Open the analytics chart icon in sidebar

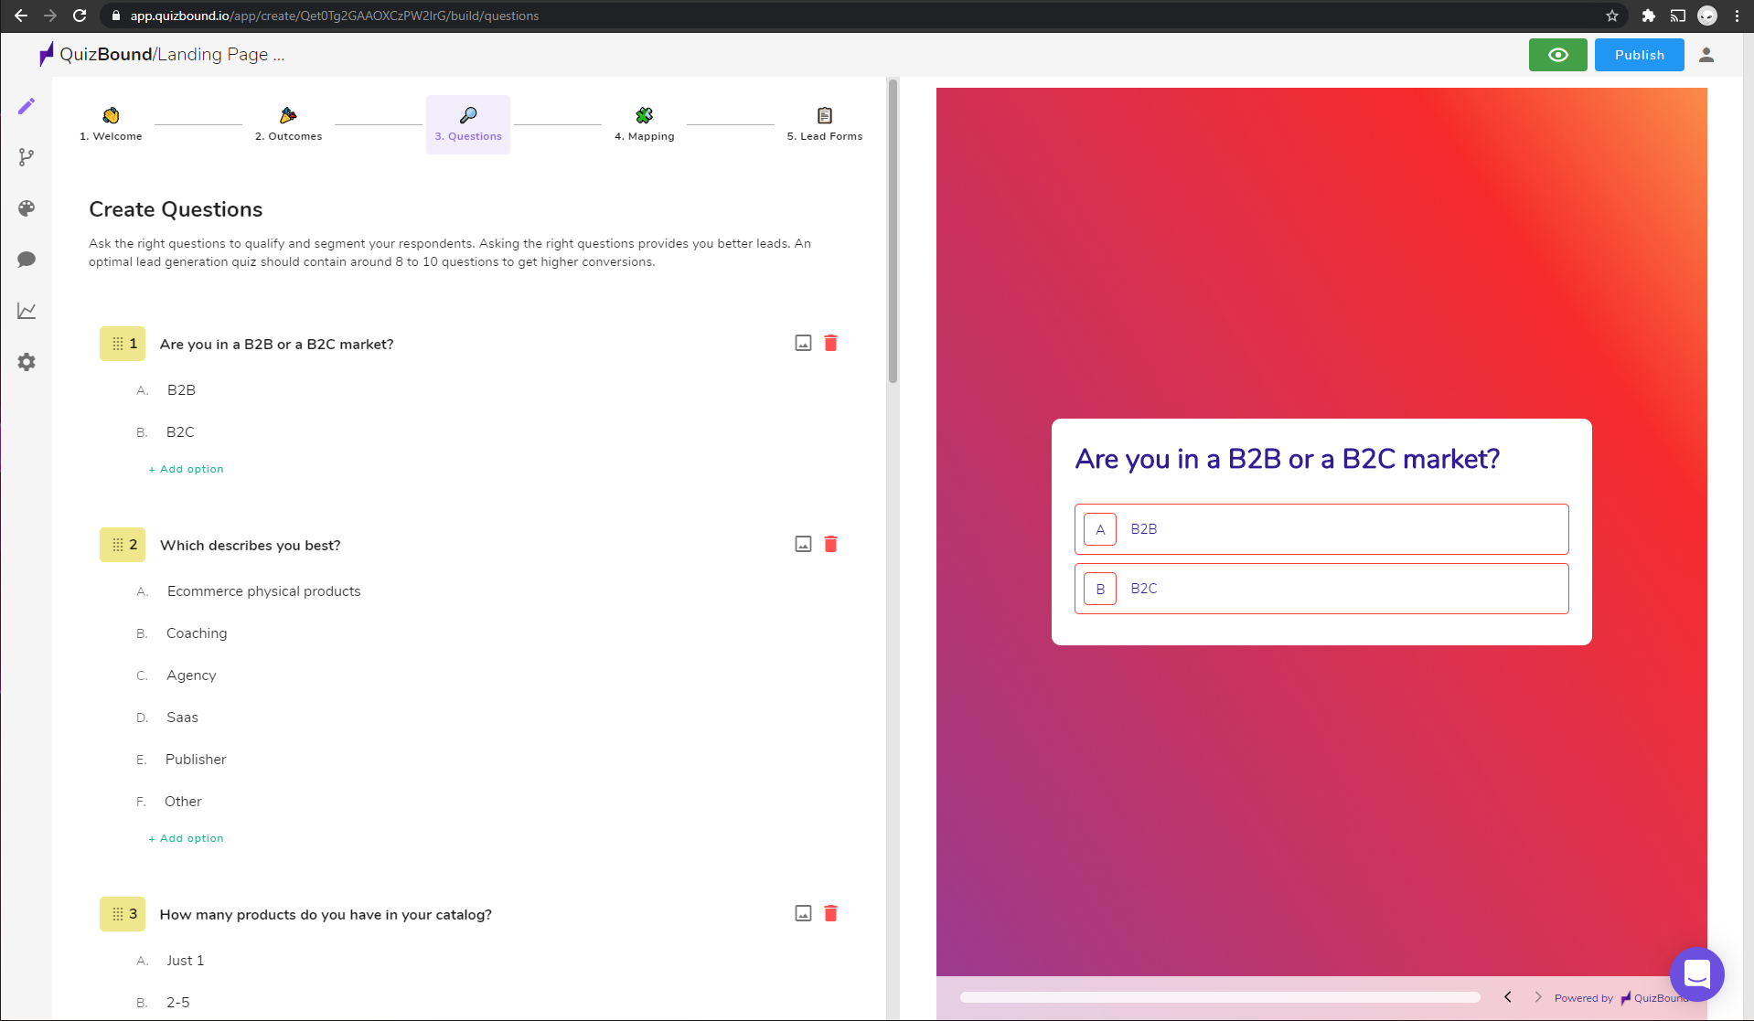point(27,311)
